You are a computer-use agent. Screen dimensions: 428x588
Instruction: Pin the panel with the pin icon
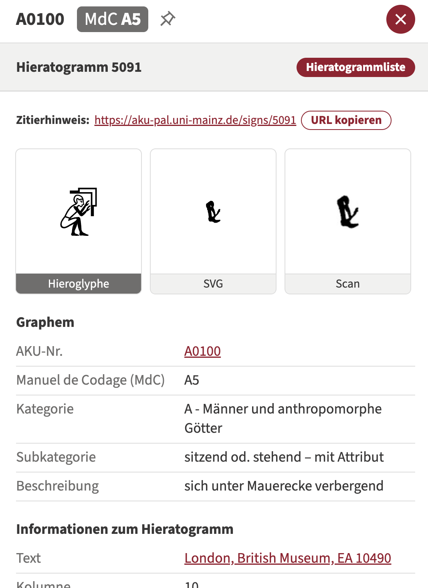click(168, 19)
